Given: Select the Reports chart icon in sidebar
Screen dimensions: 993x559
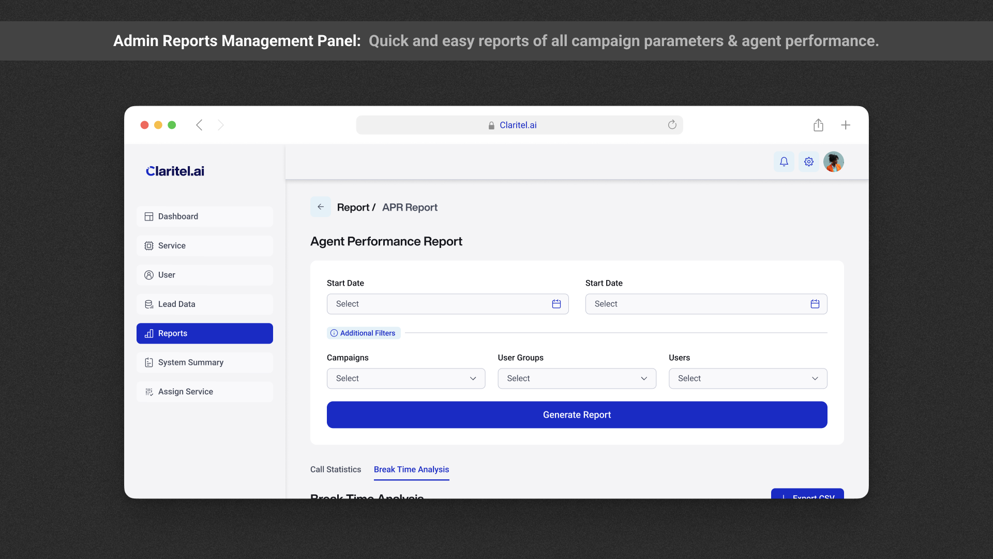Looking at the screenshot, I should coord(149,333).
